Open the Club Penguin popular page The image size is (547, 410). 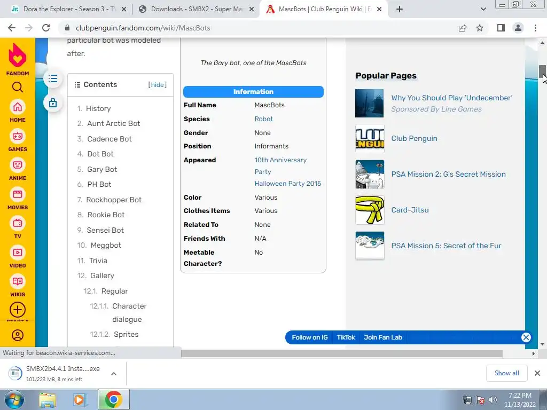coord(414,138)
